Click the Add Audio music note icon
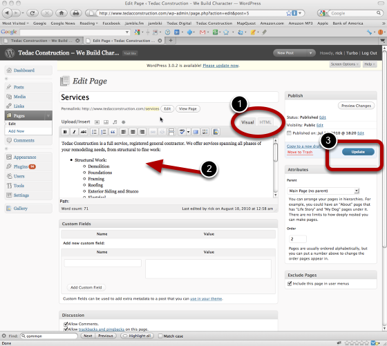The height and width of the screenshot is (346, 387). [x=115, y=122]
